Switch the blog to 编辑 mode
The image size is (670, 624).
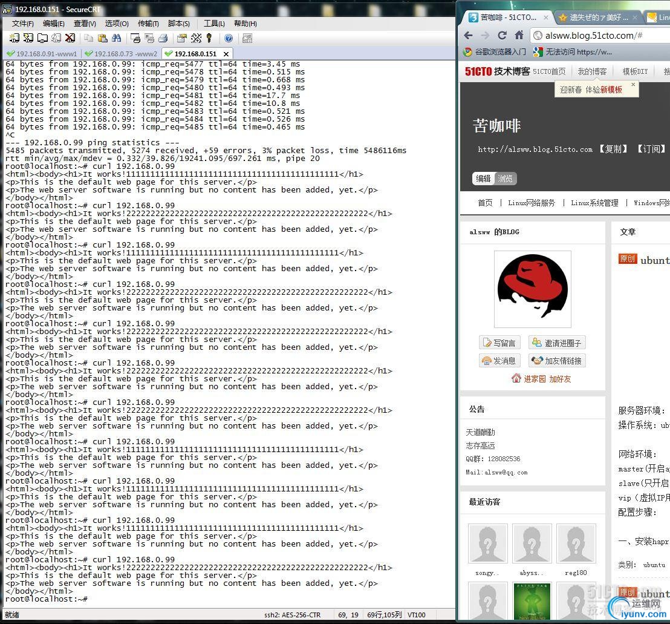[484, 179]
